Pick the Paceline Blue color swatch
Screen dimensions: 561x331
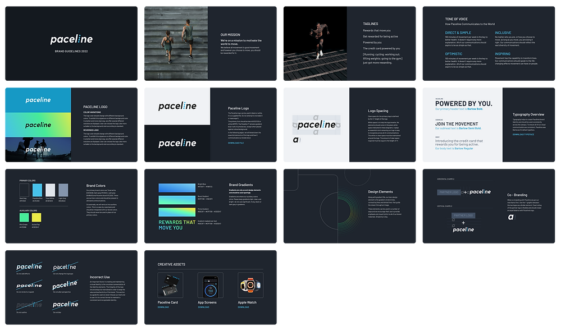[37, 190]
